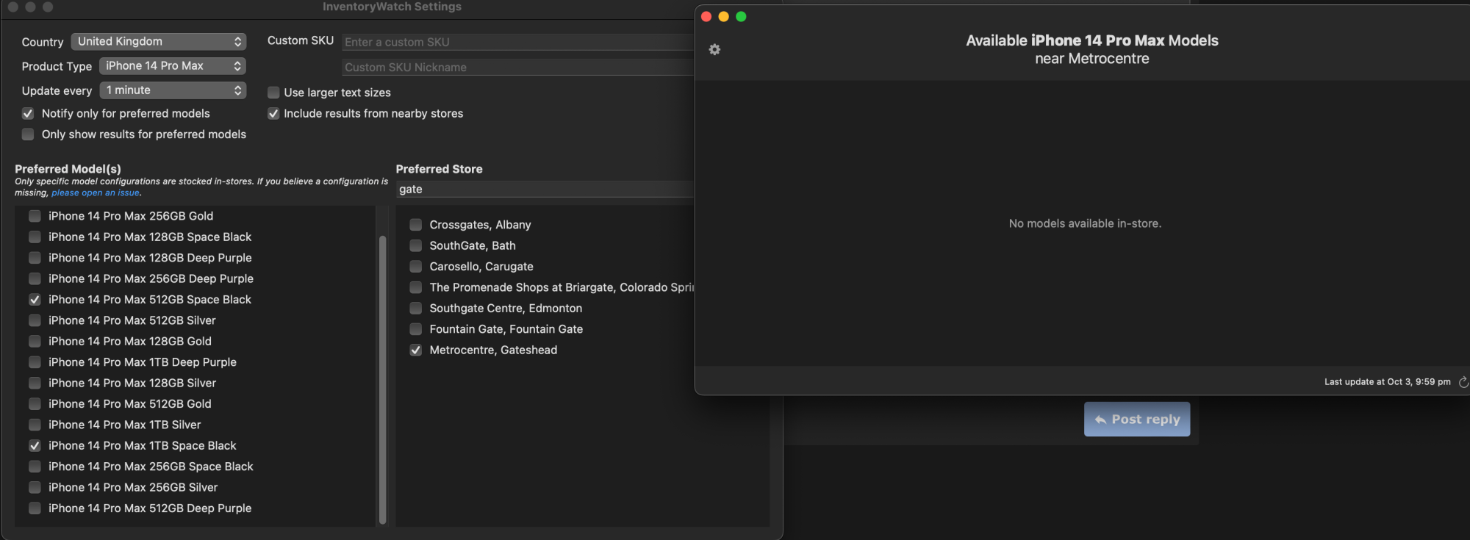Screen dimensions: 1470x540
Task: Enable Use larger text sizes
Action: (x=273, y=93)
